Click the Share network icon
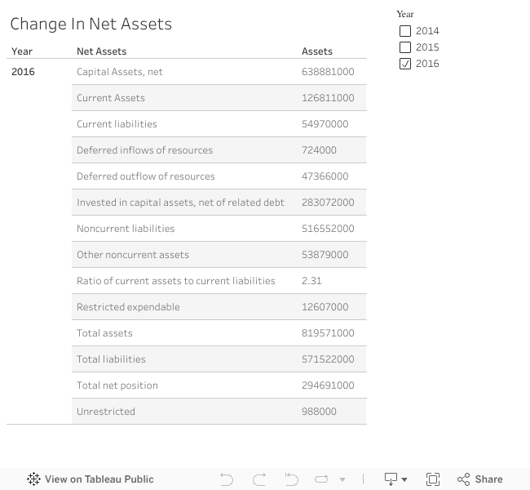 [464, 479]
